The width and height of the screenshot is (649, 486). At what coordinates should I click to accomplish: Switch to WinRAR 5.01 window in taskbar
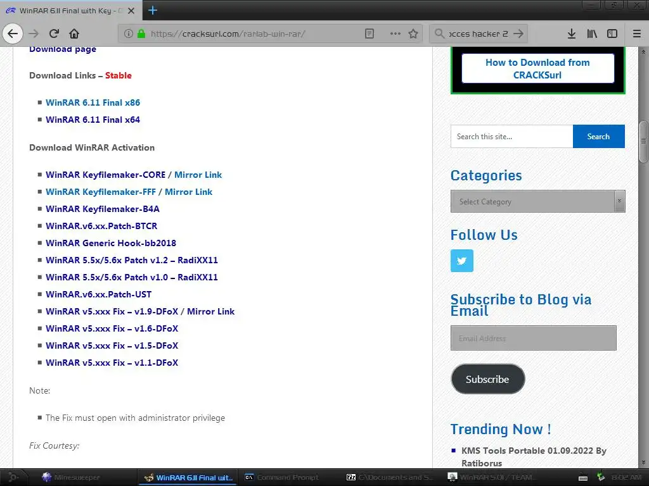click(x=491, y=477)
